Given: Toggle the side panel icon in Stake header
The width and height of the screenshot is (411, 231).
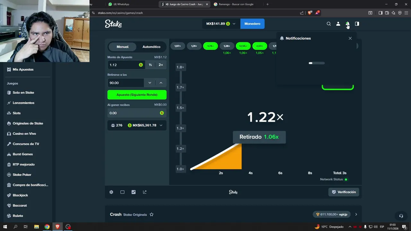Looking at the screenshot, I should (x=357, y=24).
